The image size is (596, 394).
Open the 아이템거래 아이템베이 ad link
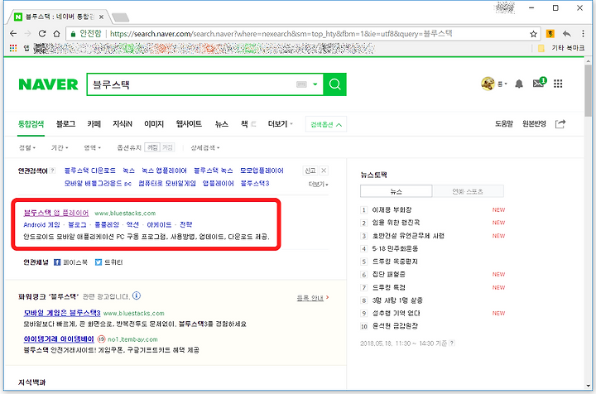(59, 339)
